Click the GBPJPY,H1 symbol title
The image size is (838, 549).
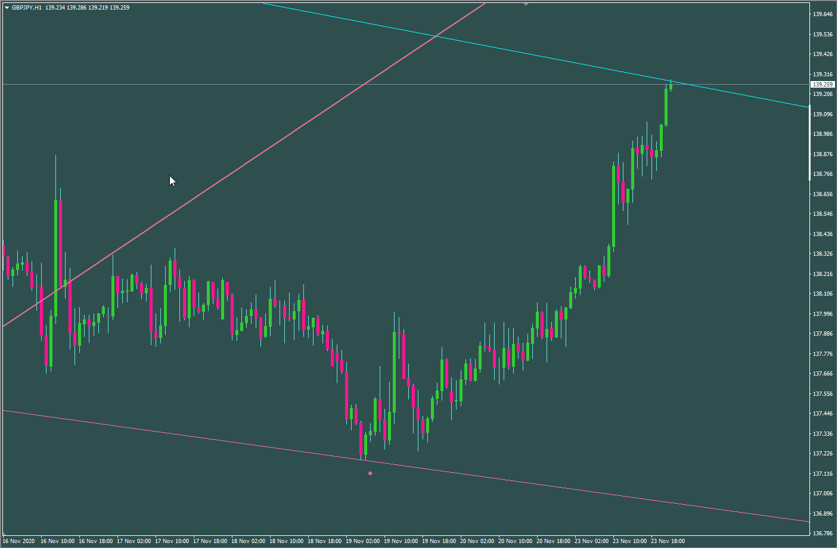coord(27,8)
